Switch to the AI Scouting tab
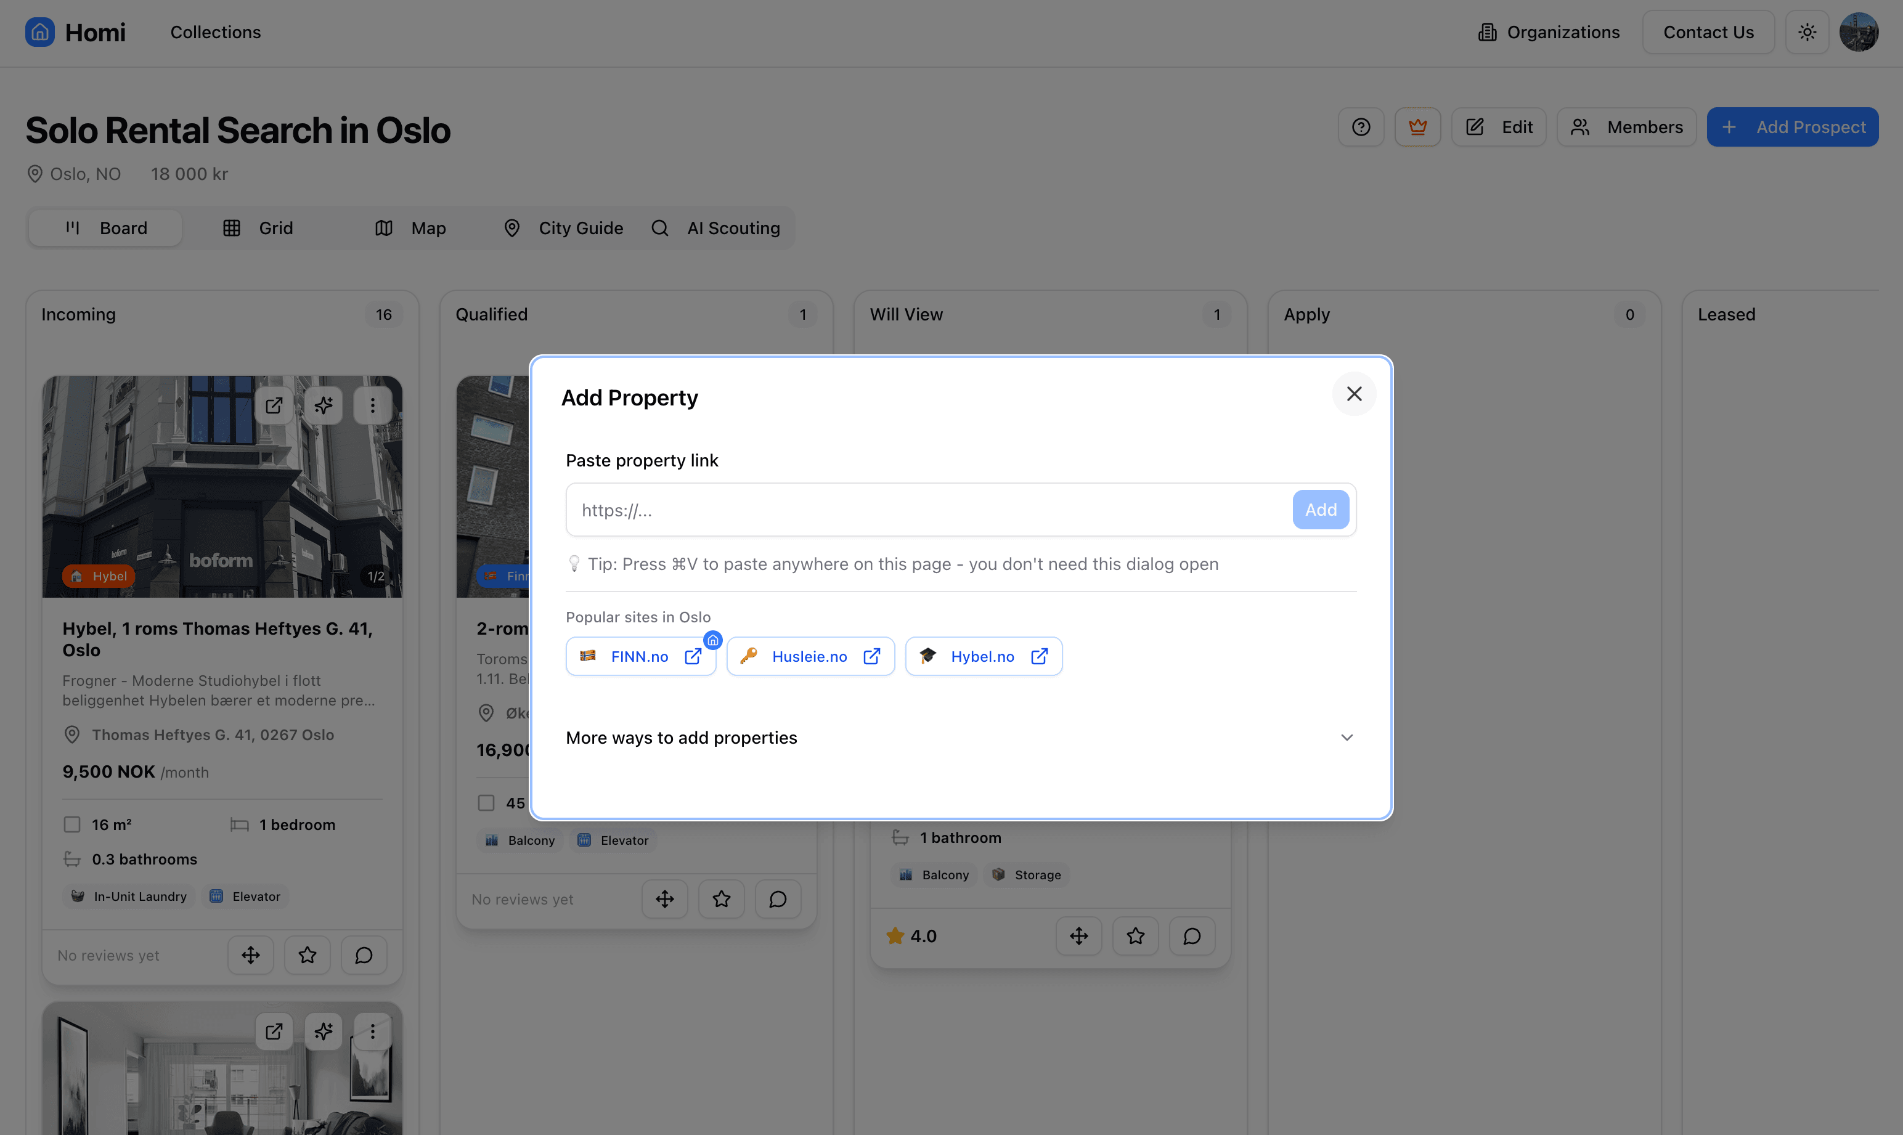The image size is (1903, 1135). [716, 228]
